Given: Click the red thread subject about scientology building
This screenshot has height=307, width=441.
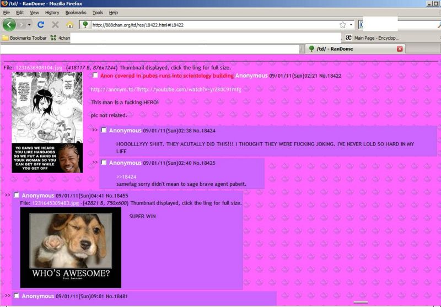Looking at the screenshot, I should tap(167, 76).
